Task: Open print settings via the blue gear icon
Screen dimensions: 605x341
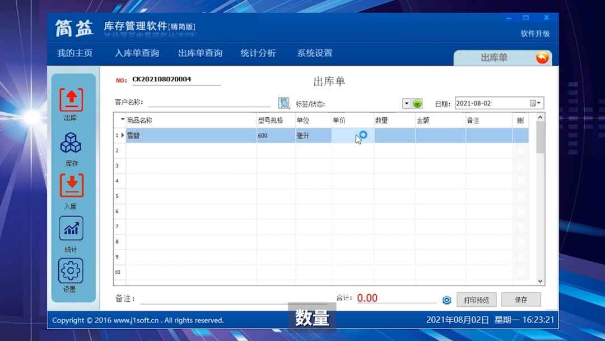Action: pyautogui.click(x=446, y=300)
